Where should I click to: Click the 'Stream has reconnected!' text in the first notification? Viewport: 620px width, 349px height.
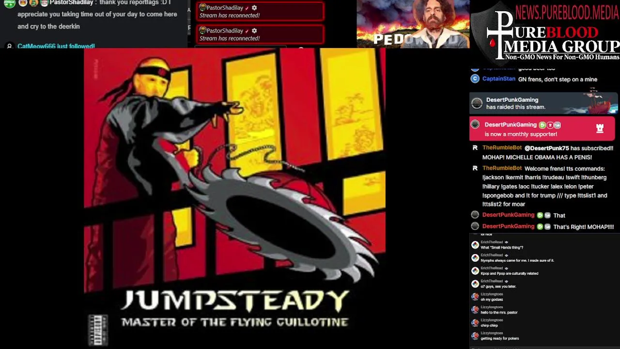tap(230, 16)
